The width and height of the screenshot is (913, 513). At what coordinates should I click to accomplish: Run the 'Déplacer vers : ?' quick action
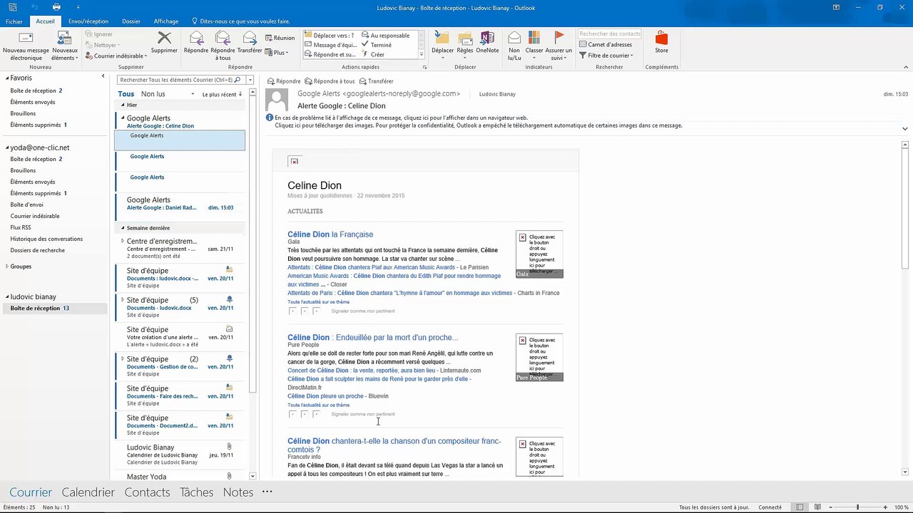pos(330,35)
